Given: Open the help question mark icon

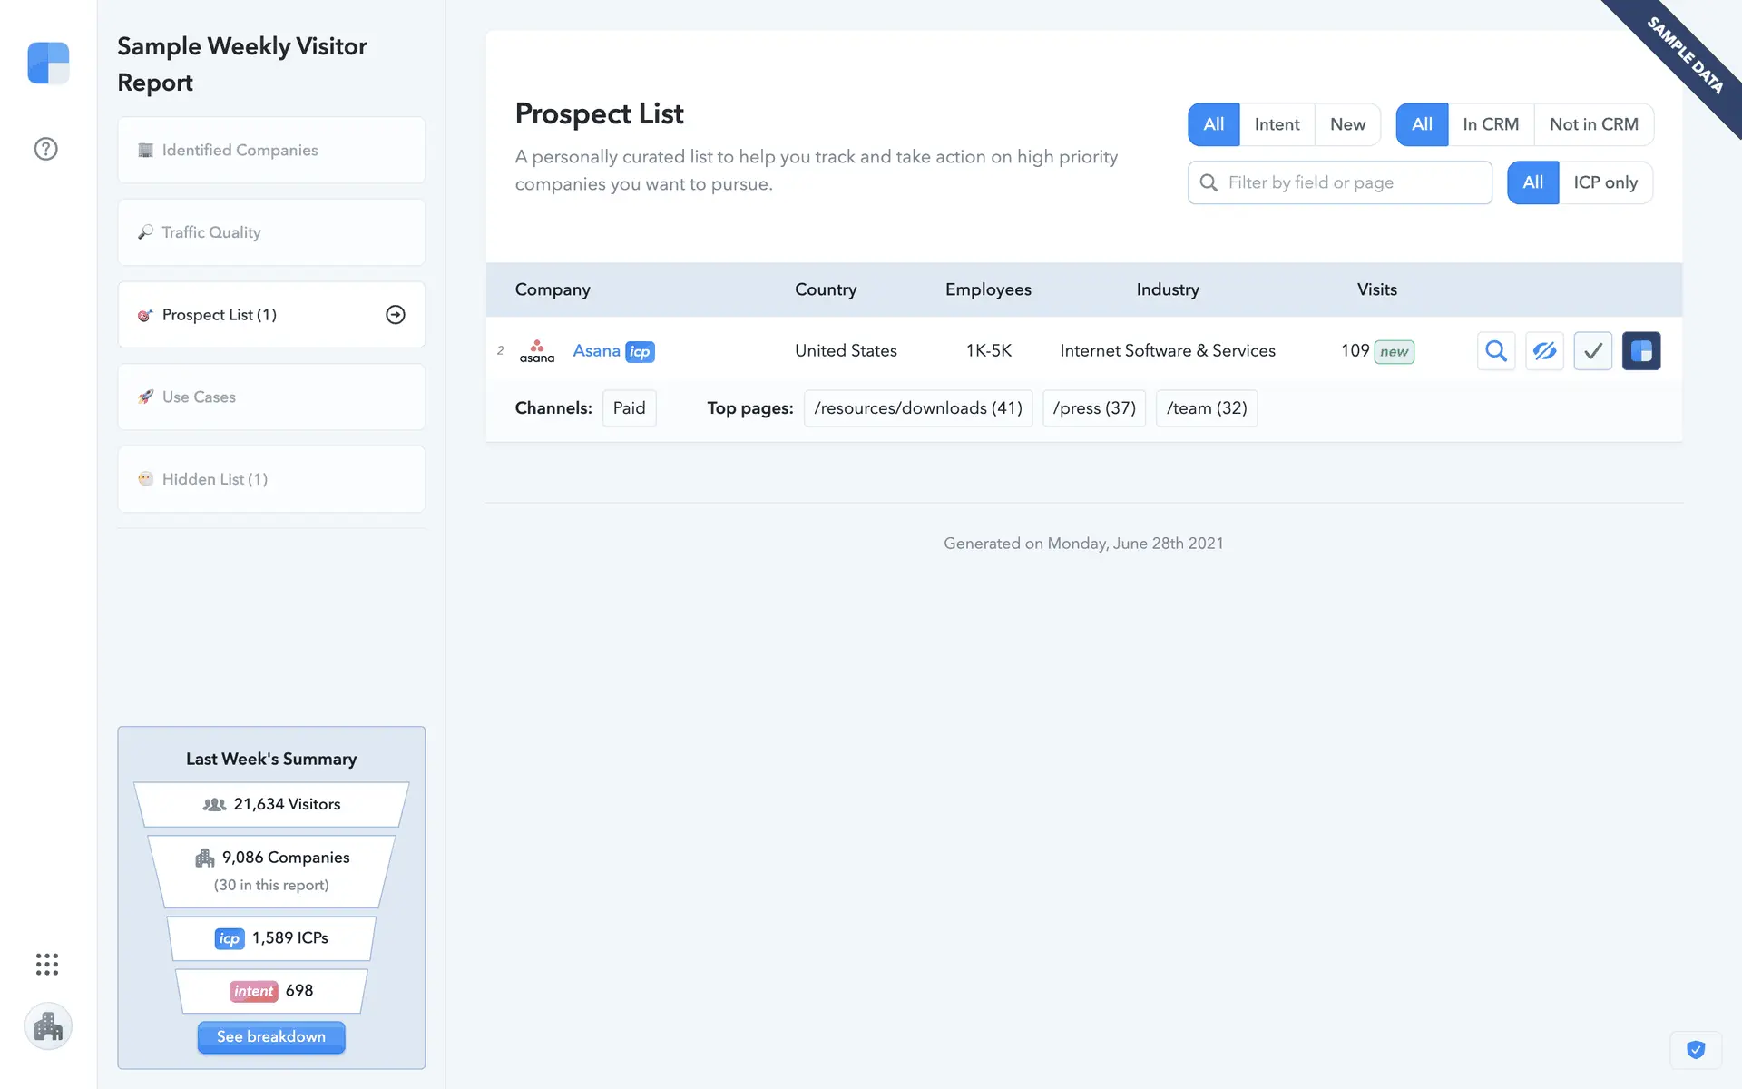Looking at the screenshot, I should coord(46,149).
